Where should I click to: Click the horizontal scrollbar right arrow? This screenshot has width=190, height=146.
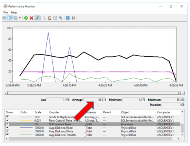pyautogui.click(x=179, y=139)
